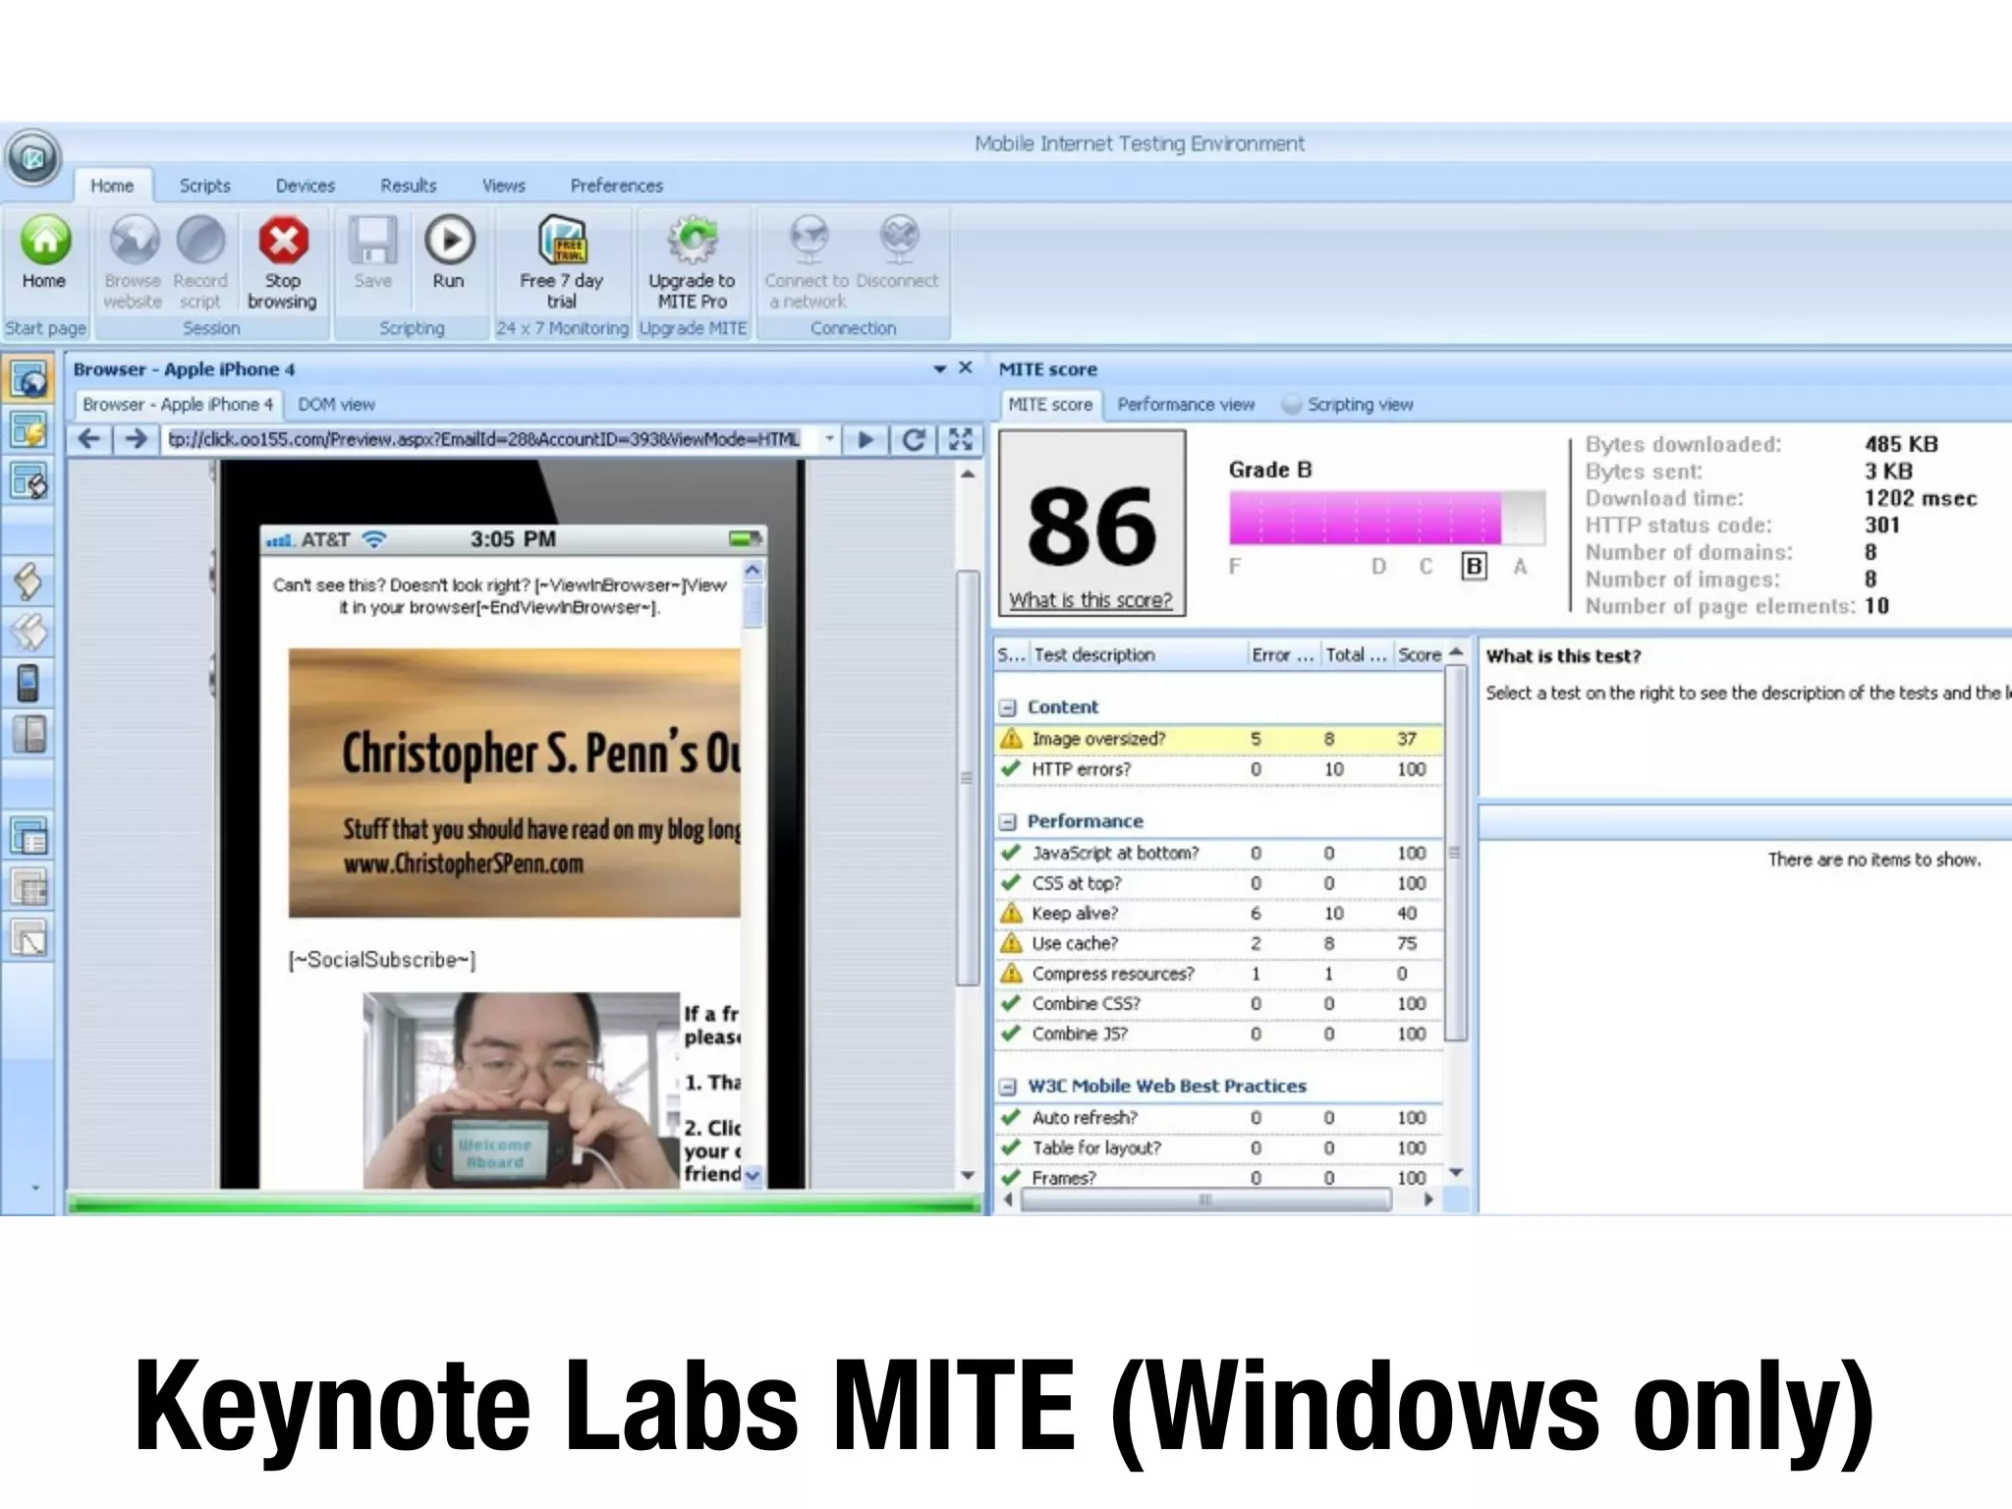The image size is (2012, 1509).
Task: Click the globe browser icon in left sidebar
Action: 28,380
